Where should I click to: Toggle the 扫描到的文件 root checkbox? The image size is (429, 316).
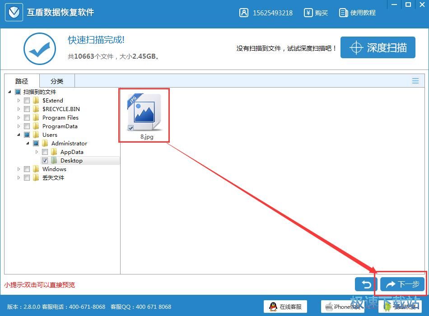point(18,92)
